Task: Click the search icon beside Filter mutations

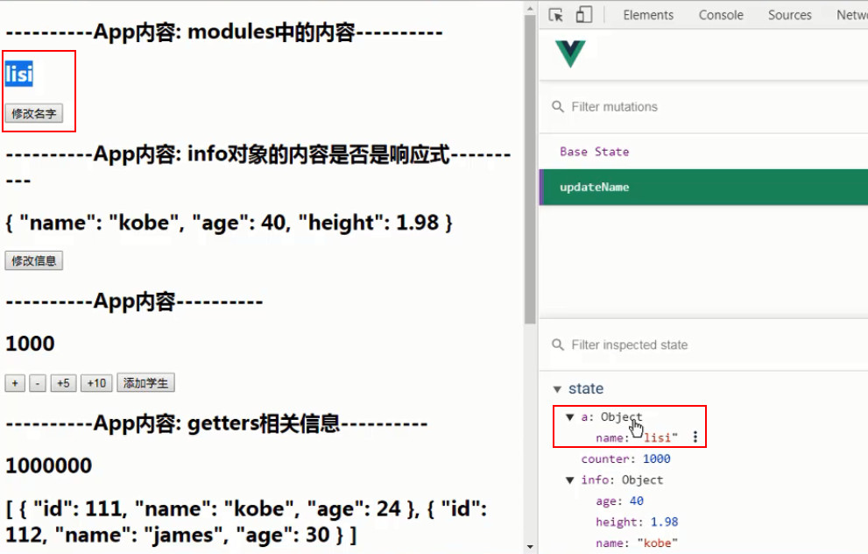Action: 557,106
